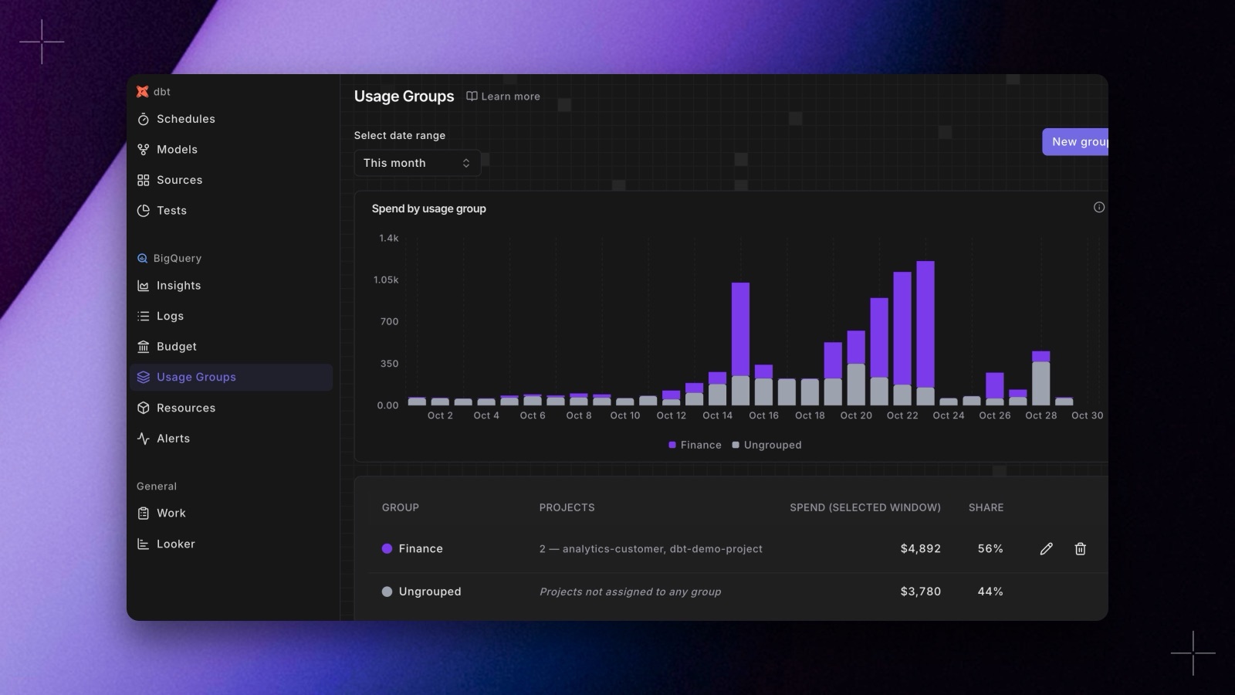The image size is (1235, 695).
Task: Toggle Ungrouped series in chart legend
Action: 766,446
